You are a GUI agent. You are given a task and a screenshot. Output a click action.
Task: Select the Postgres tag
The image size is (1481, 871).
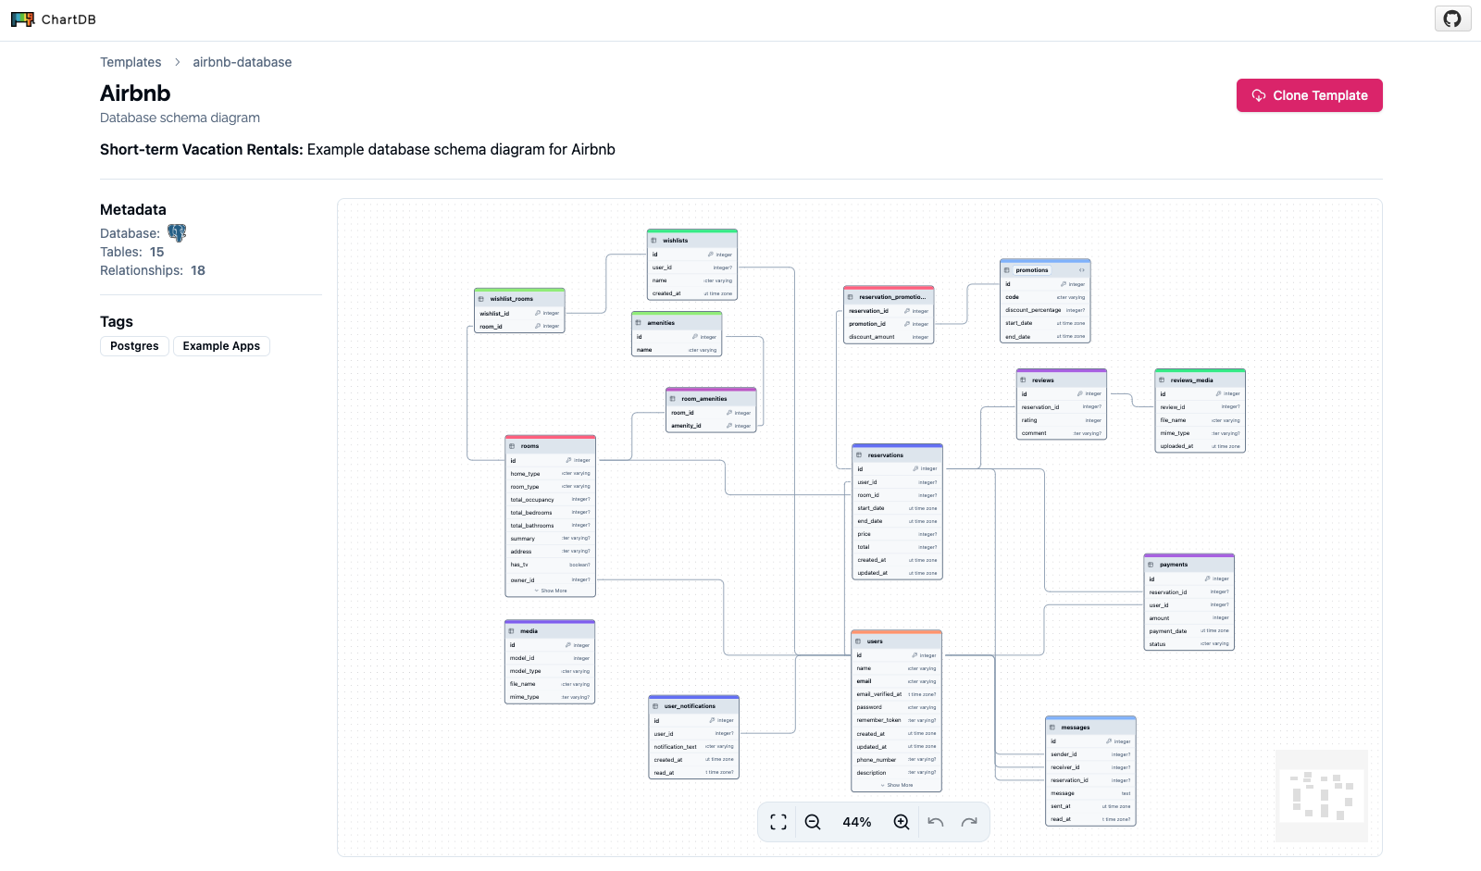134,346
